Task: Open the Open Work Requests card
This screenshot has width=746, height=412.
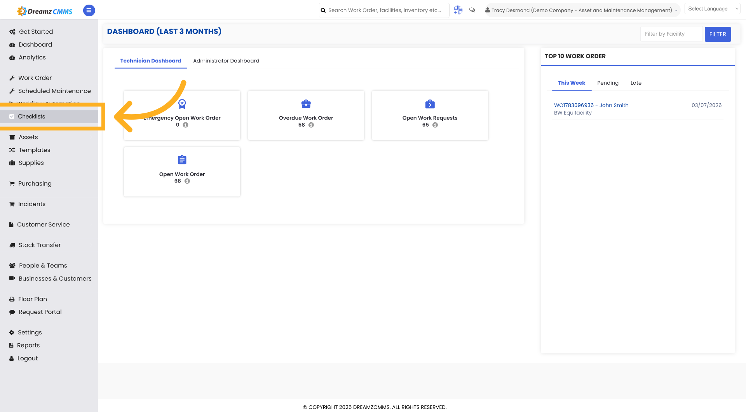Action: click(430, 115)
